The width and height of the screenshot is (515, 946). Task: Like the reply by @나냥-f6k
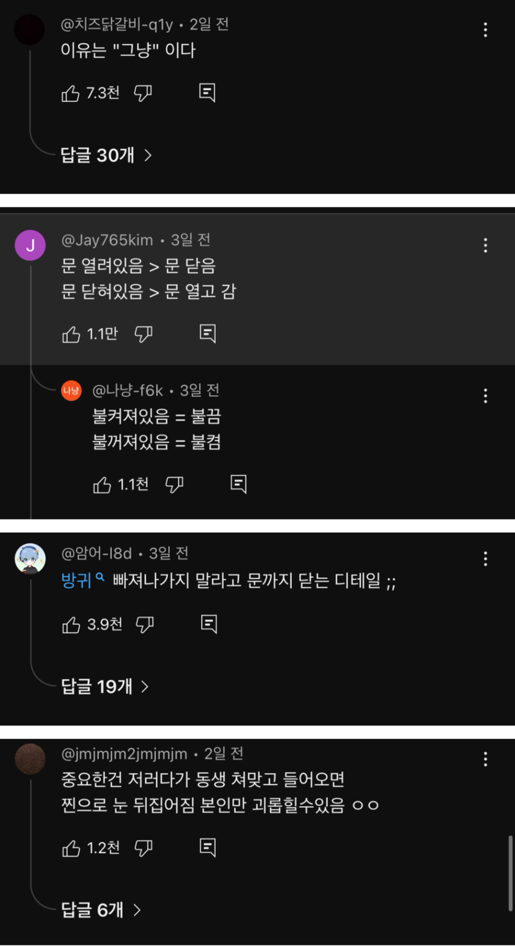pos(102,485)
